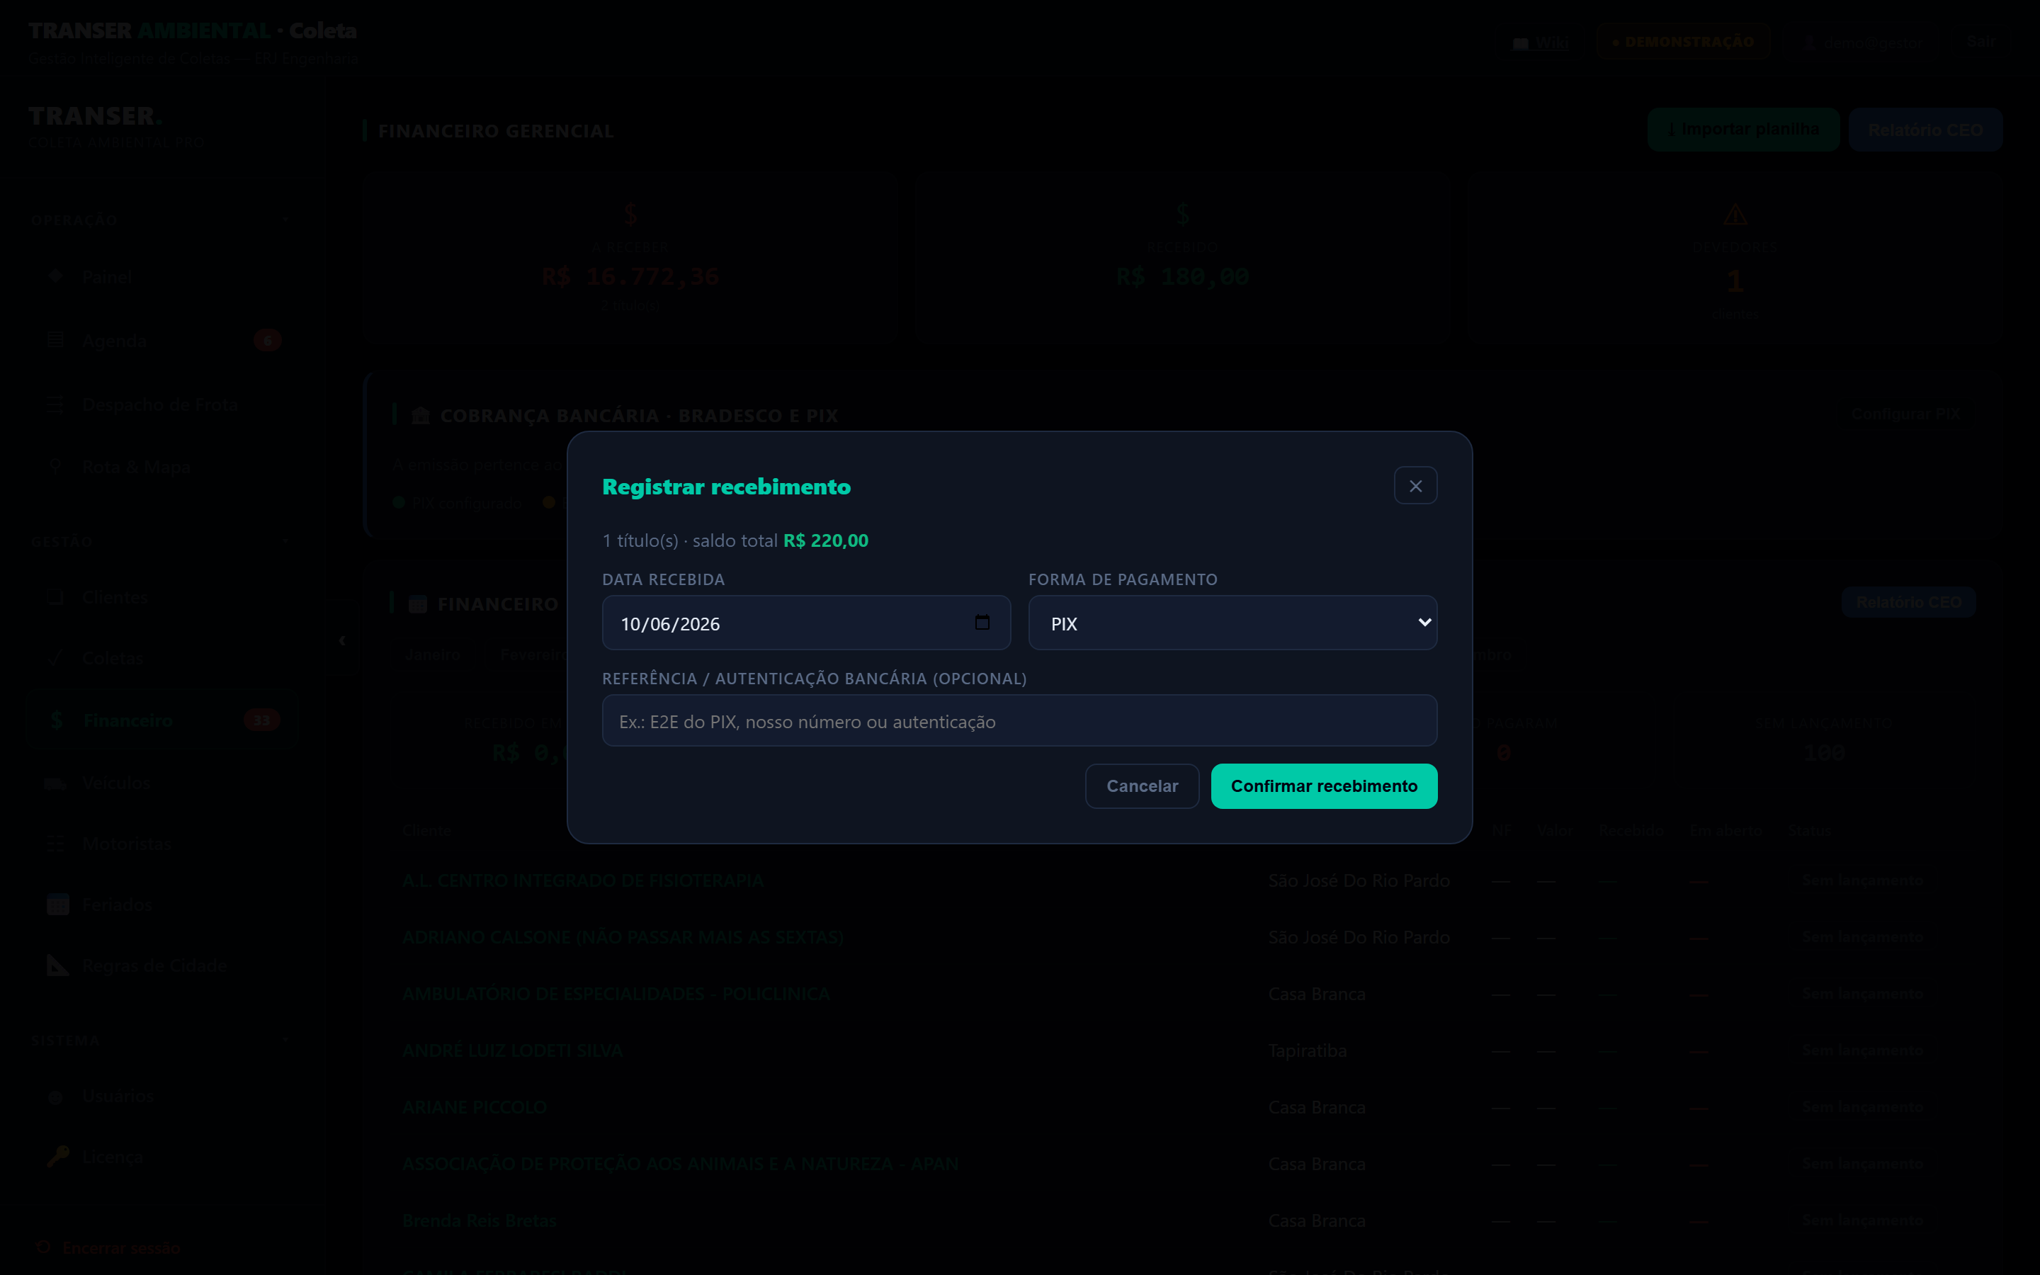Screen dimensions: 2040x1275
Task: Click the Data Recebida date field
Action: click(806, 623)
